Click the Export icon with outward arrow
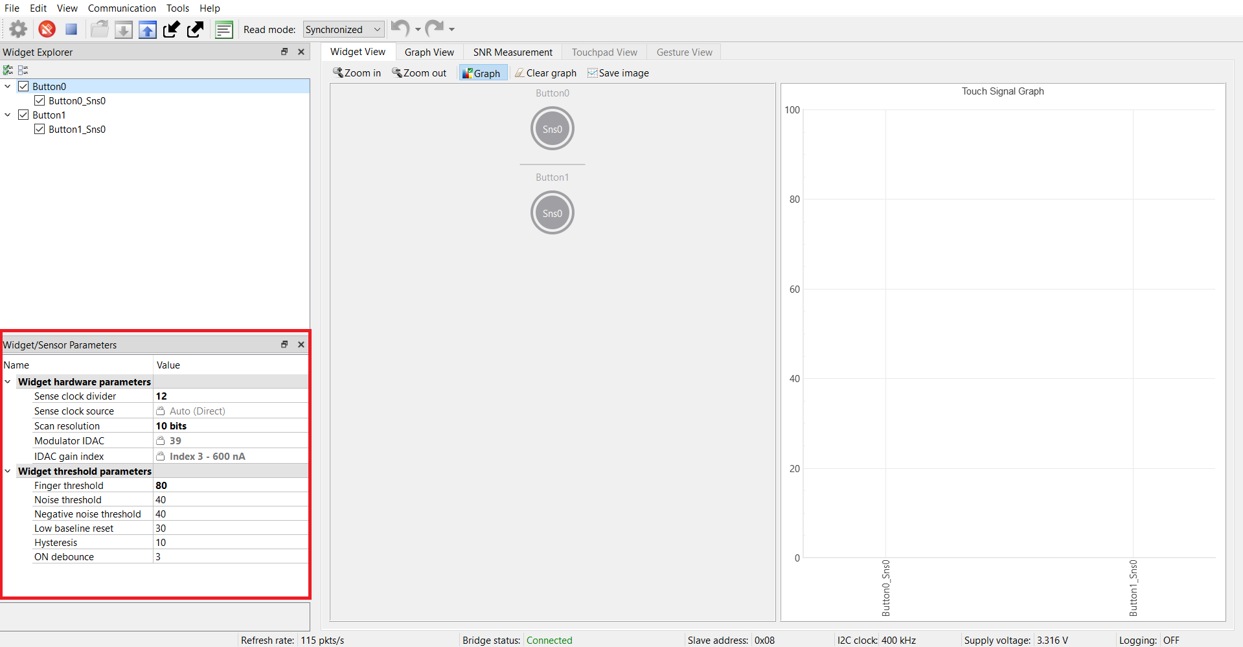Image resolution: width=1243 pixels, height=647 pixels. (196, 29)
